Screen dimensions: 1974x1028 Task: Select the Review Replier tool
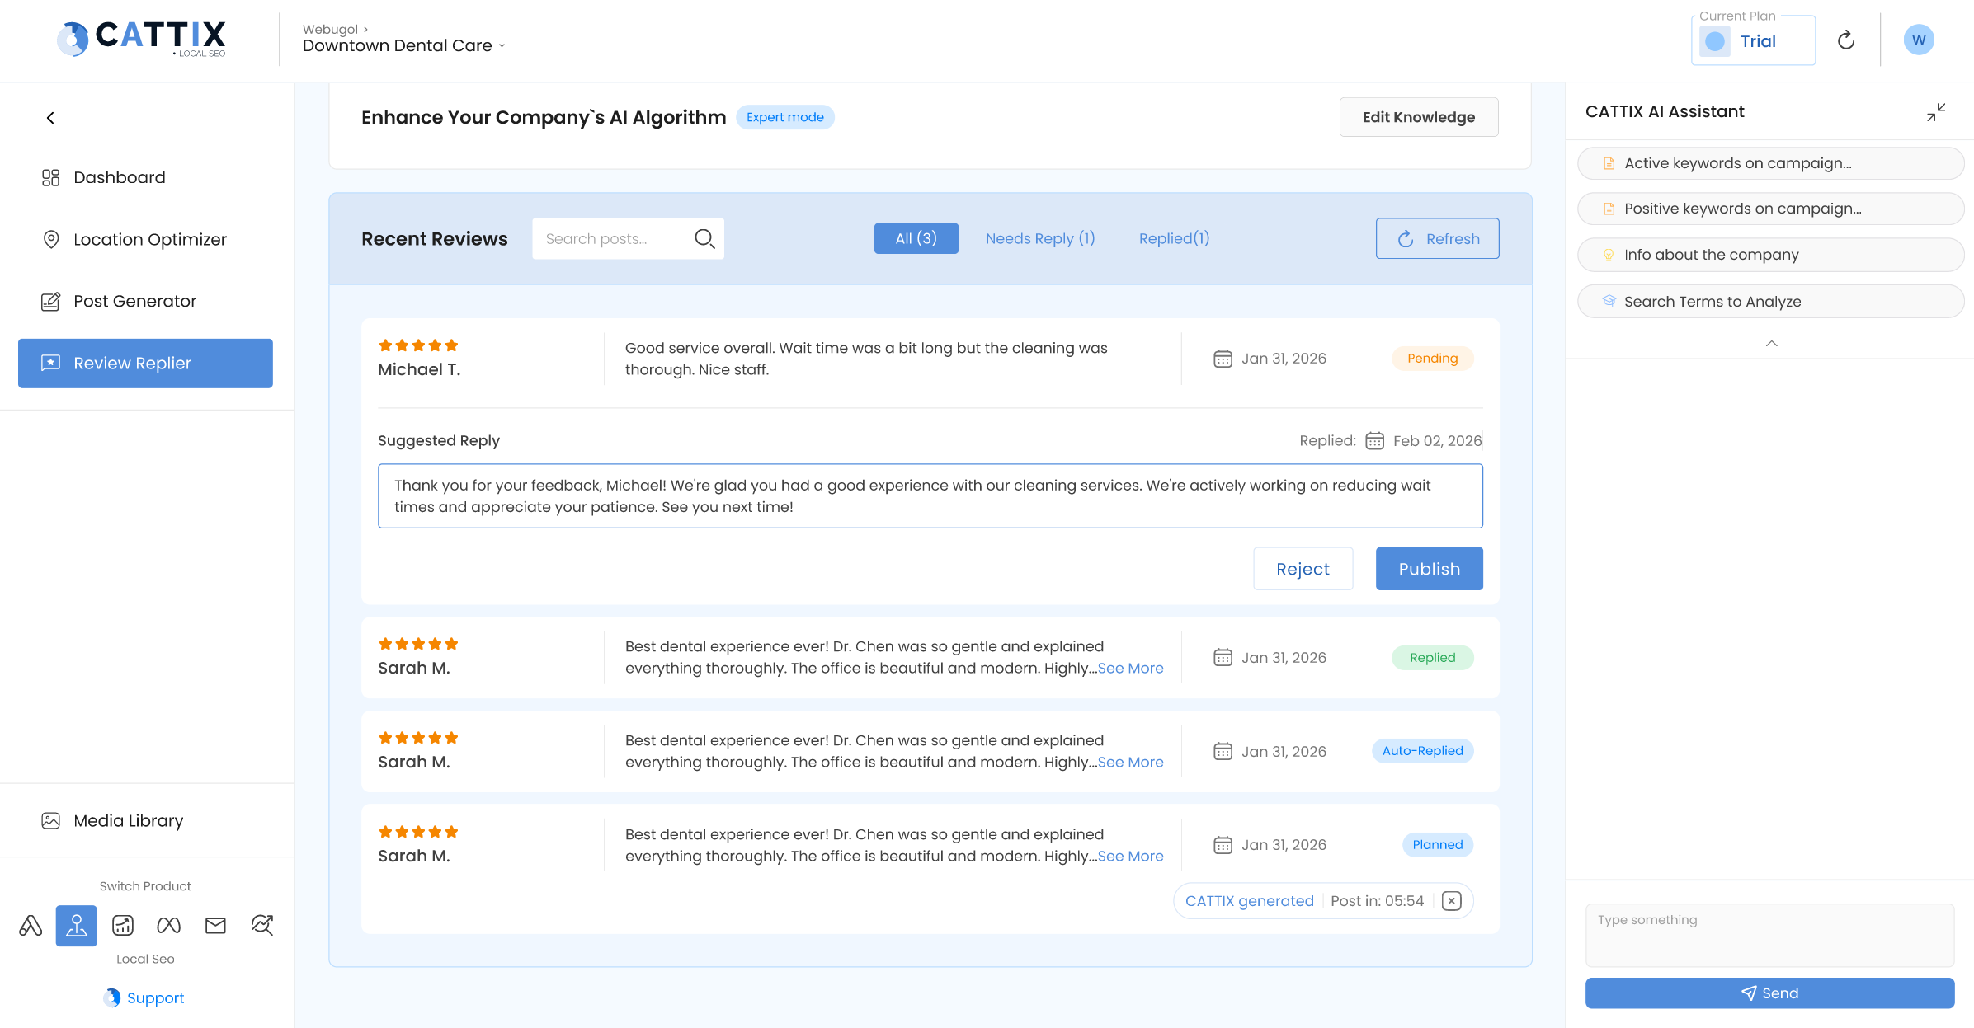145,363
